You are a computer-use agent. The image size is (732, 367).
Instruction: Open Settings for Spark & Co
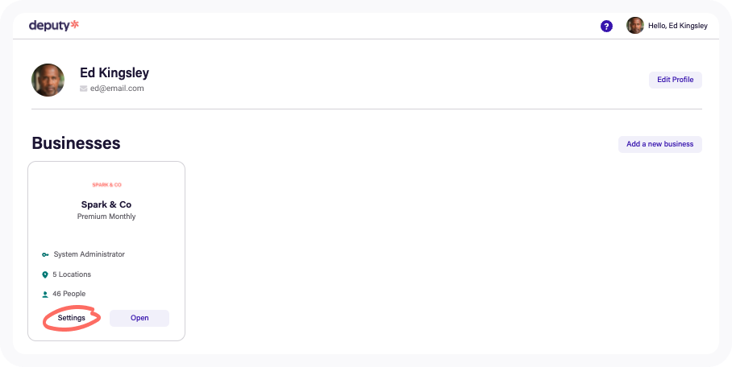pyautogui.click(x=72, y=318)
